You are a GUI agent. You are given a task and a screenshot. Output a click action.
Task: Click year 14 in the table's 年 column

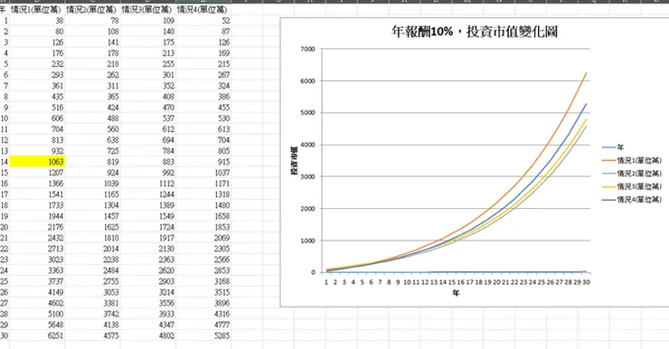5,162
